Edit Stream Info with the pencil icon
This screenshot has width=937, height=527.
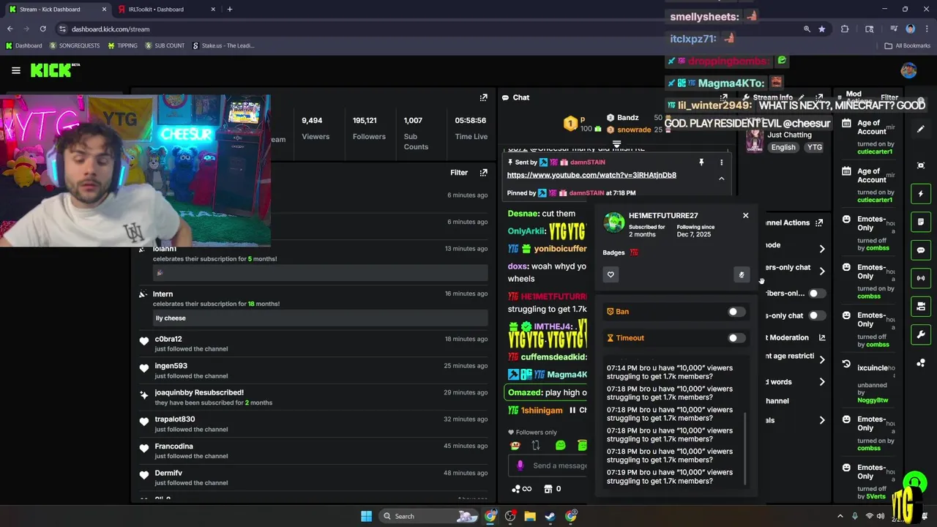coord(802,97)
